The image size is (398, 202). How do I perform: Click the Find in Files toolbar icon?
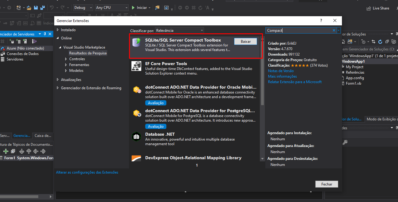(157, 8)
